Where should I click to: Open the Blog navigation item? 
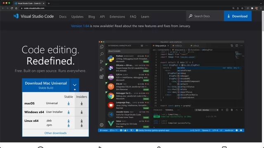click(92, 16)
